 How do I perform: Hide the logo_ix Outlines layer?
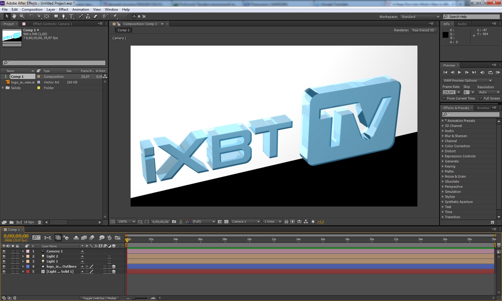(x=4, y=266)
